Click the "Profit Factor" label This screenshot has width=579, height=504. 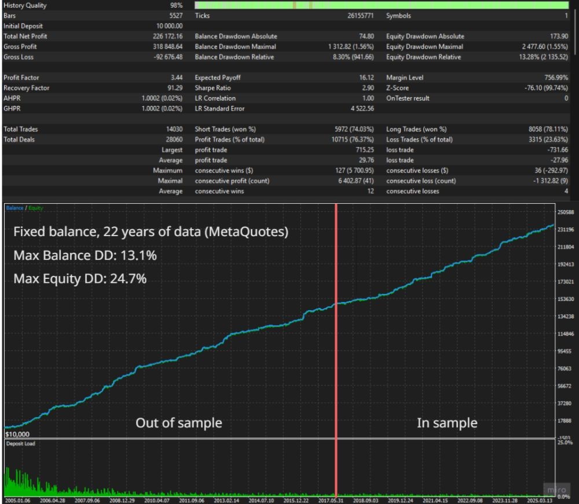21,78
